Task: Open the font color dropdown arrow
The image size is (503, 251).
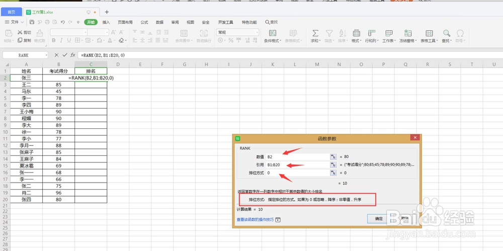Action: pyautogui.click(x=115, y=41)
